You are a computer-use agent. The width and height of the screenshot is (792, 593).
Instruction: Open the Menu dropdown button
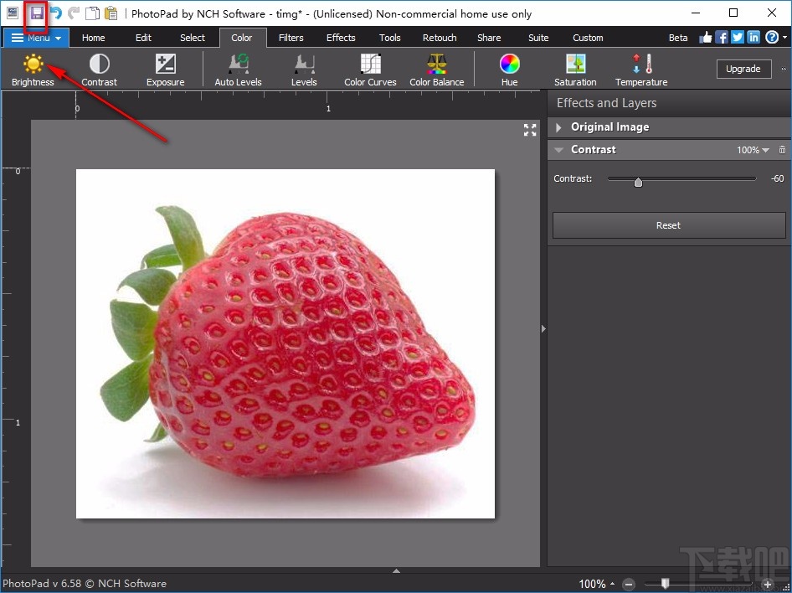(36, 38)
